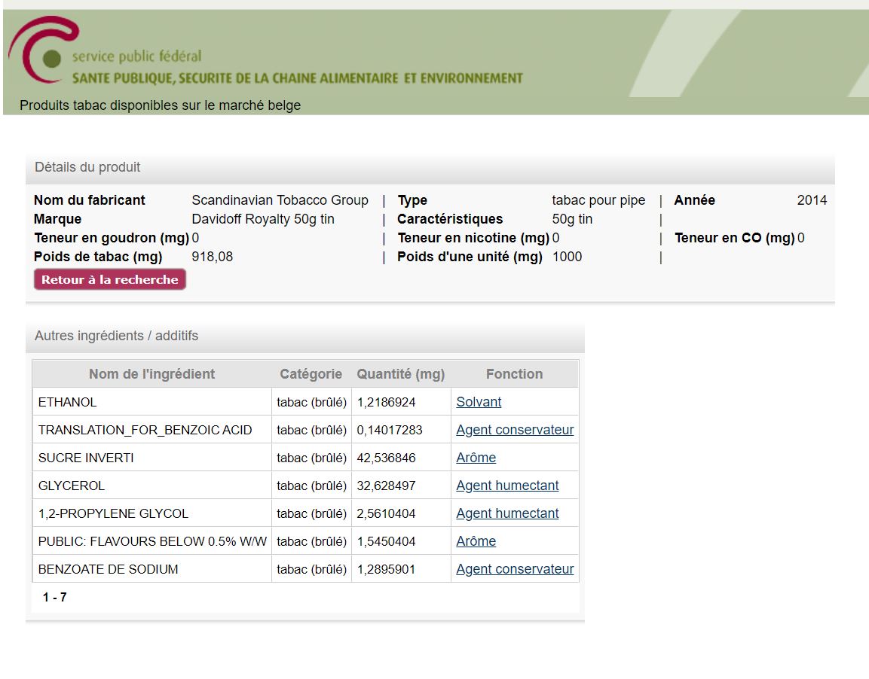This screenshot has width=869, height=679.
Task: Click the Retour à la recherche button
Action: point(110,279)
